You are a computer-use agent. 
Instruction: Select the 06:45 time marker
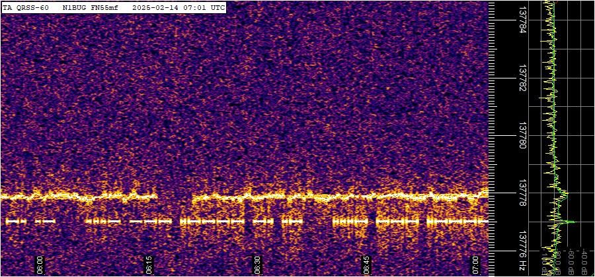pyautogui.click(x=366, y=264)
